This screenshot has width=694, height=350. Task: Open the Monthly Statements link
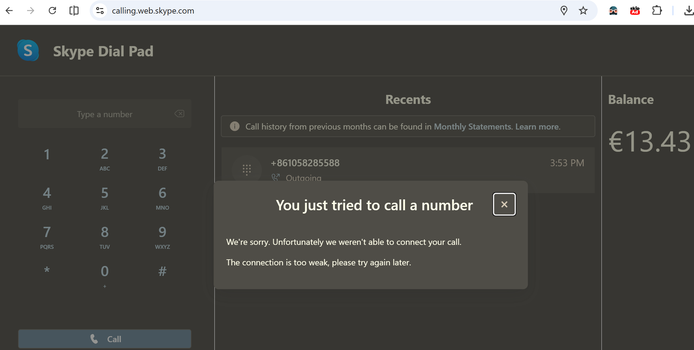(472, 127)
